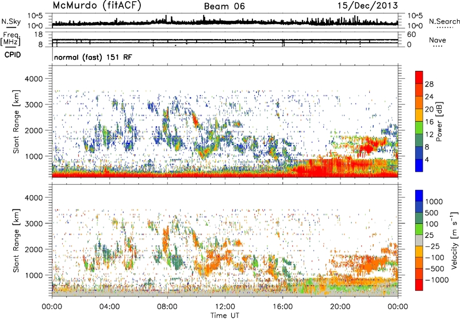This screenshot has width=460, height=319.
Task: Click the date "15/Dec/2013" in the header
Action: coord(367,6)
